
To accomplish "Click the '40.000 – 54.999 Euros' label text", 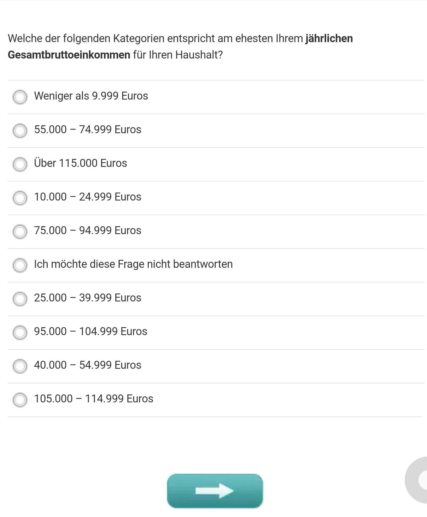I will pyautogui.click(x=88, y=365).
